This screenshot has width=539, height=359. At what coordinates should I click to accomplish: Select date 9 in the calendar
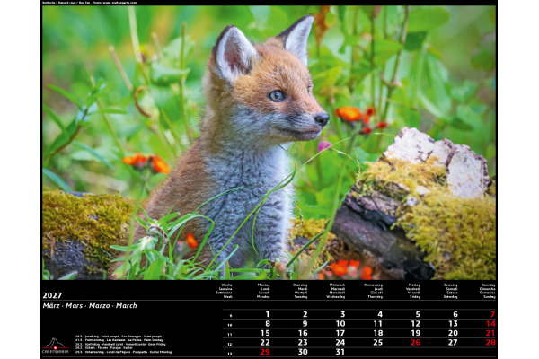[305, 324]
